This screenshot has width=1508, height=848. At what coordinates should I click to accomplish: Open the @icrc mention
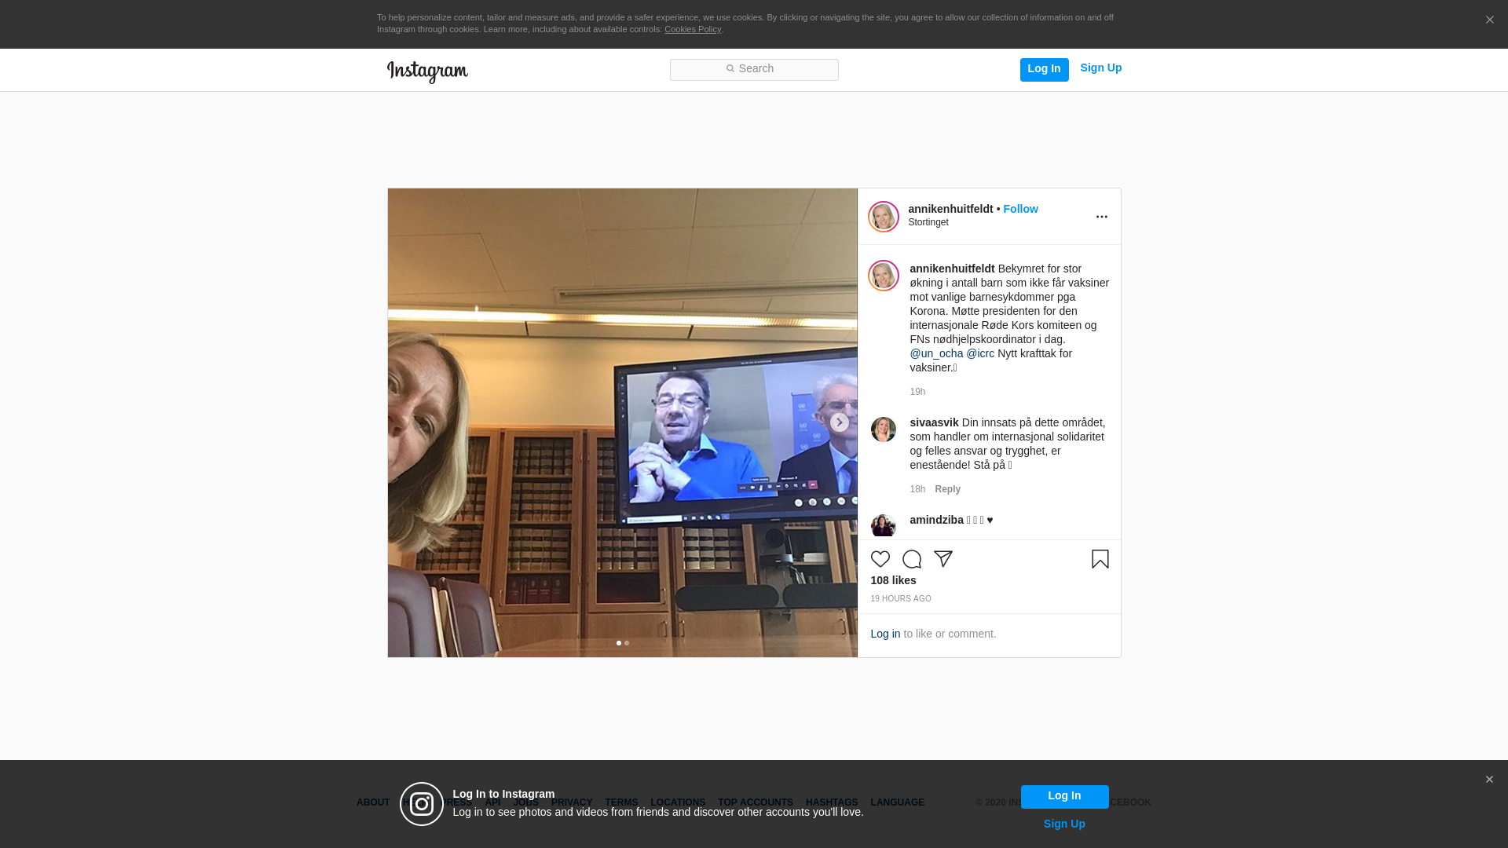point(980,353)
